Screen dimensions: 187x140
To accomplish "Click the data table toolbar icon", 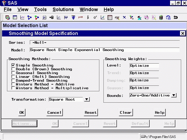I will pyautogui.click(x=110, y=17).
